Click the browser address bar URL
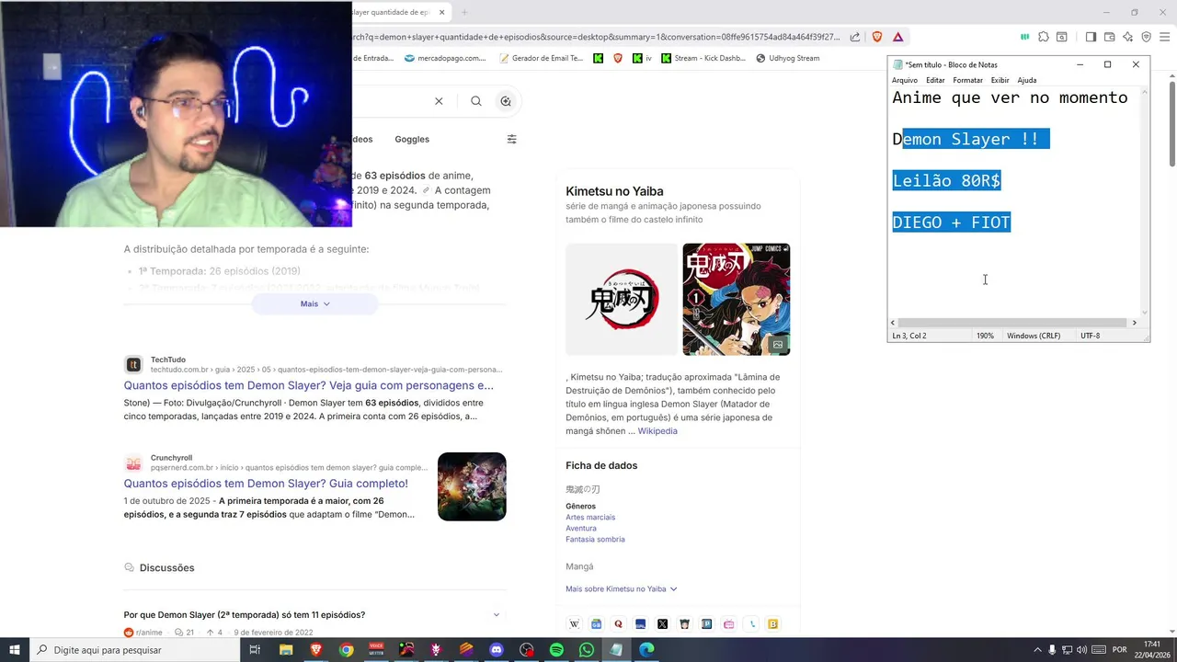1177x662 pixels. pyautogui.click(x=596, y=37)
